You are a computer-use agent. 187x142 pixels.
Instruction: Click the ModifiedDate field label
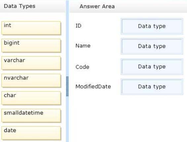click(x=93, y=87)
